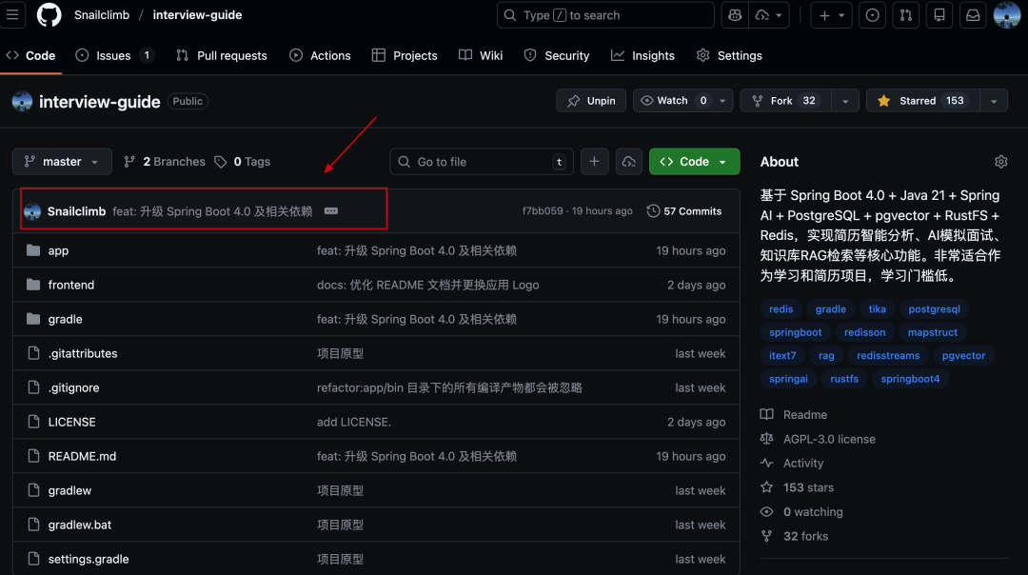Open the Starred lists dropdown arrow

[994, 101]
